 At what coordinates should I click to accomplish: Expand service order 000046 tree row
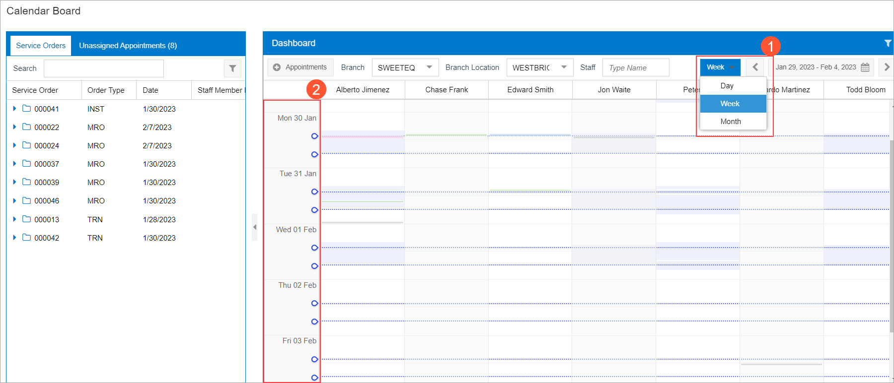pos(14,200)
